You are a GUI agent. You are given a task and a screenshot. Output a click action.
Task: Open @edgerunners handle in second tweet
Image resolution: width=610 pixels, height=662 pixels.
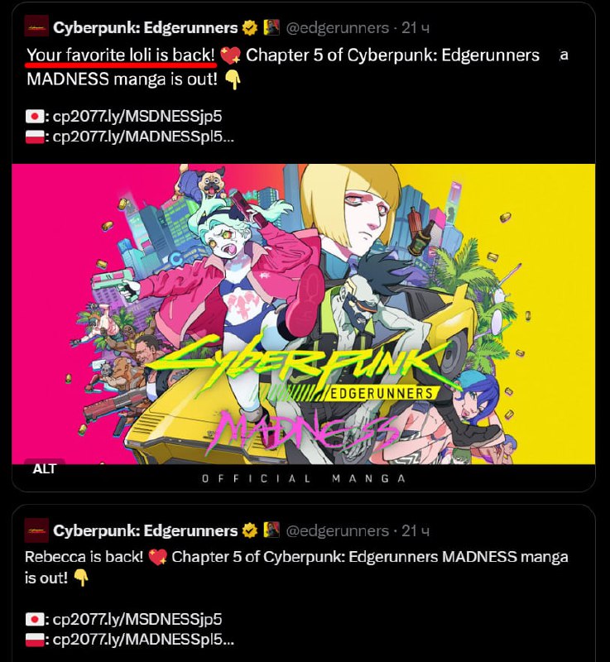coord(338,530)
